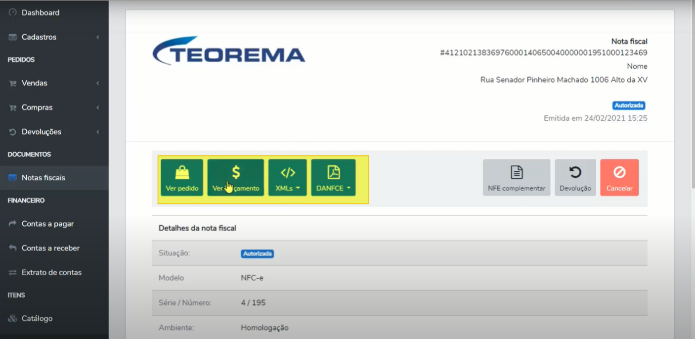Click the Contas a receber reply icon

(x=13, y=248)
